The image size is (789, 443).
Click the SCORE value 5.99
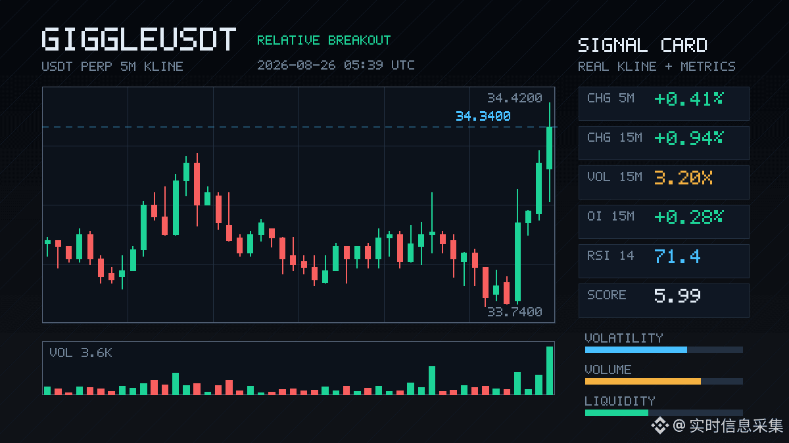(x=677, y=295)
